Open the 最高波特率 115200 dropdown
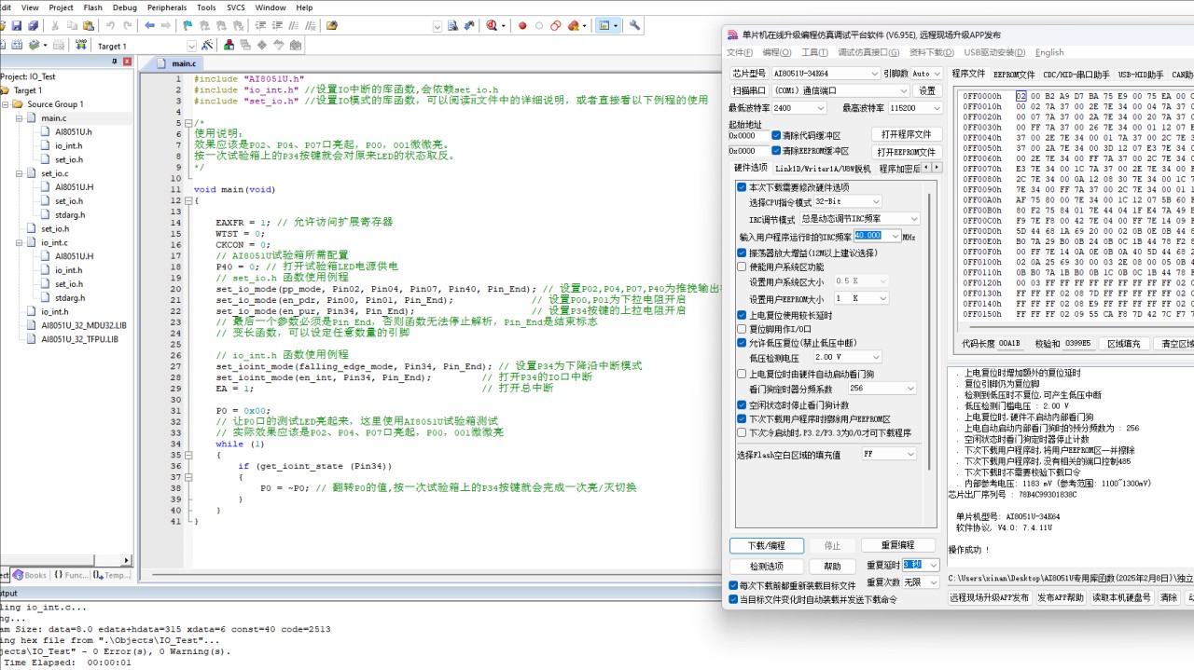The image size is (1194, 670). pos(915,108)
